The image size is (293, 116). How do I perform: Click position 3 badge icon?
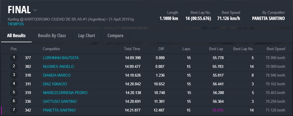tap(14, 75)
